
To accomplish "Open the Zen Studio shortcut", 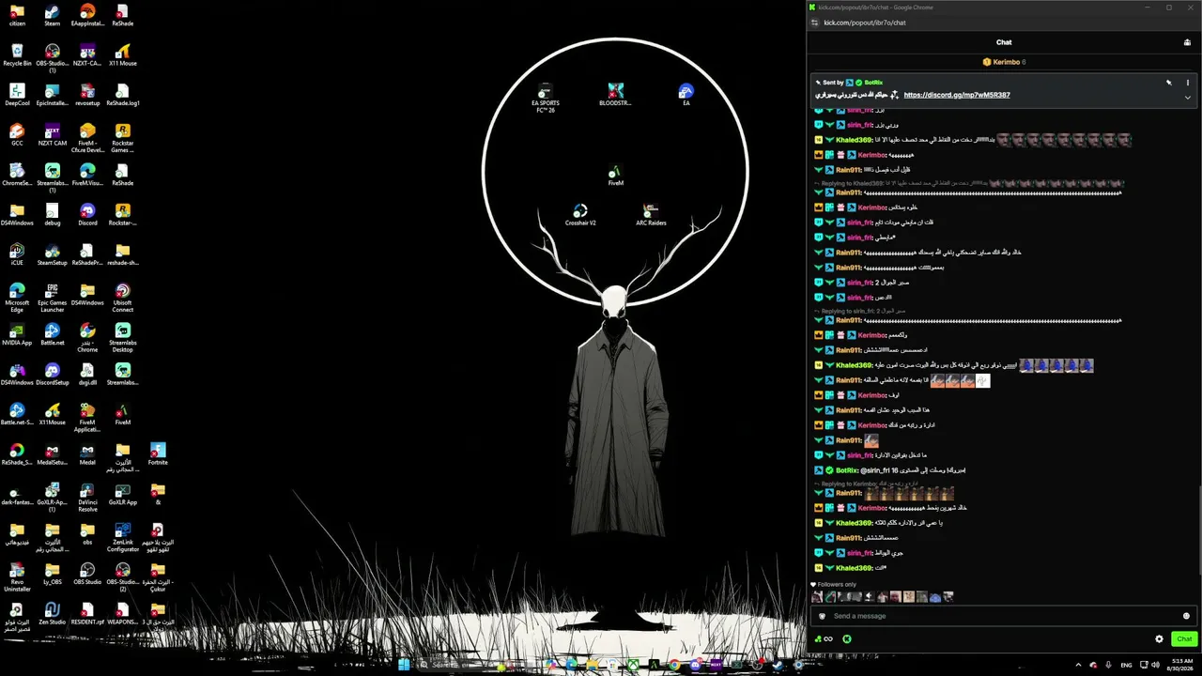I will [x=52, y=614].
